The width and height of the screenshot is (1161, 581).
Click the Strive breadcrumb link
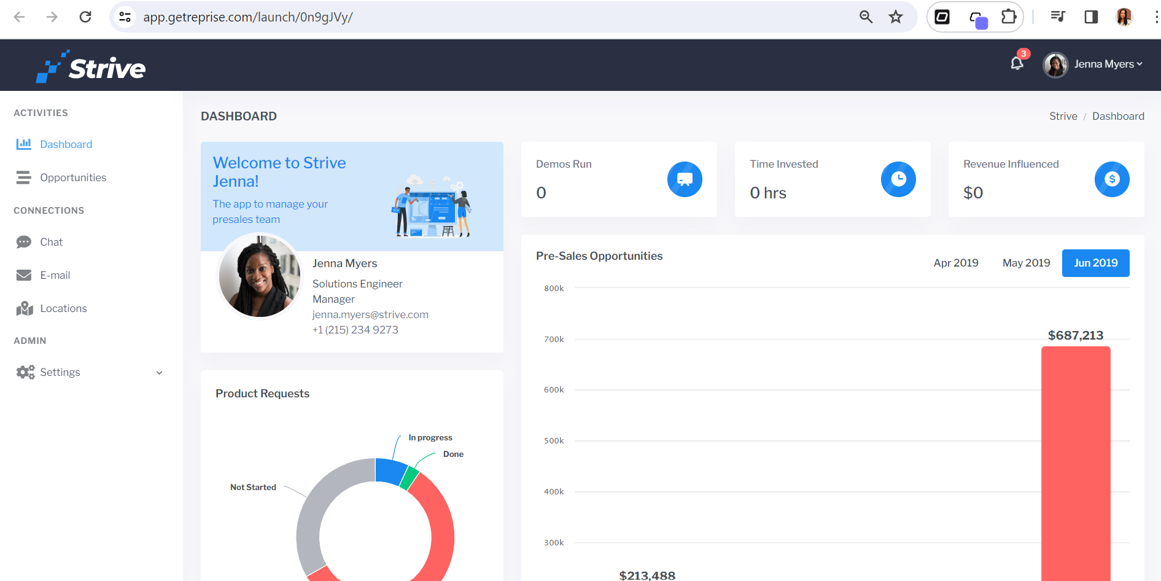click(x=1063, y=116)
